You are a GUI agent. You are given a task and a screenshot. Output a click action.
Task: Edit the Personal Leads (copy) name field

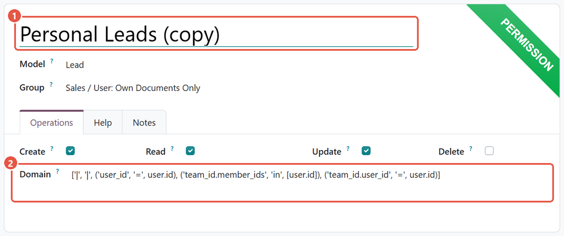216,34
